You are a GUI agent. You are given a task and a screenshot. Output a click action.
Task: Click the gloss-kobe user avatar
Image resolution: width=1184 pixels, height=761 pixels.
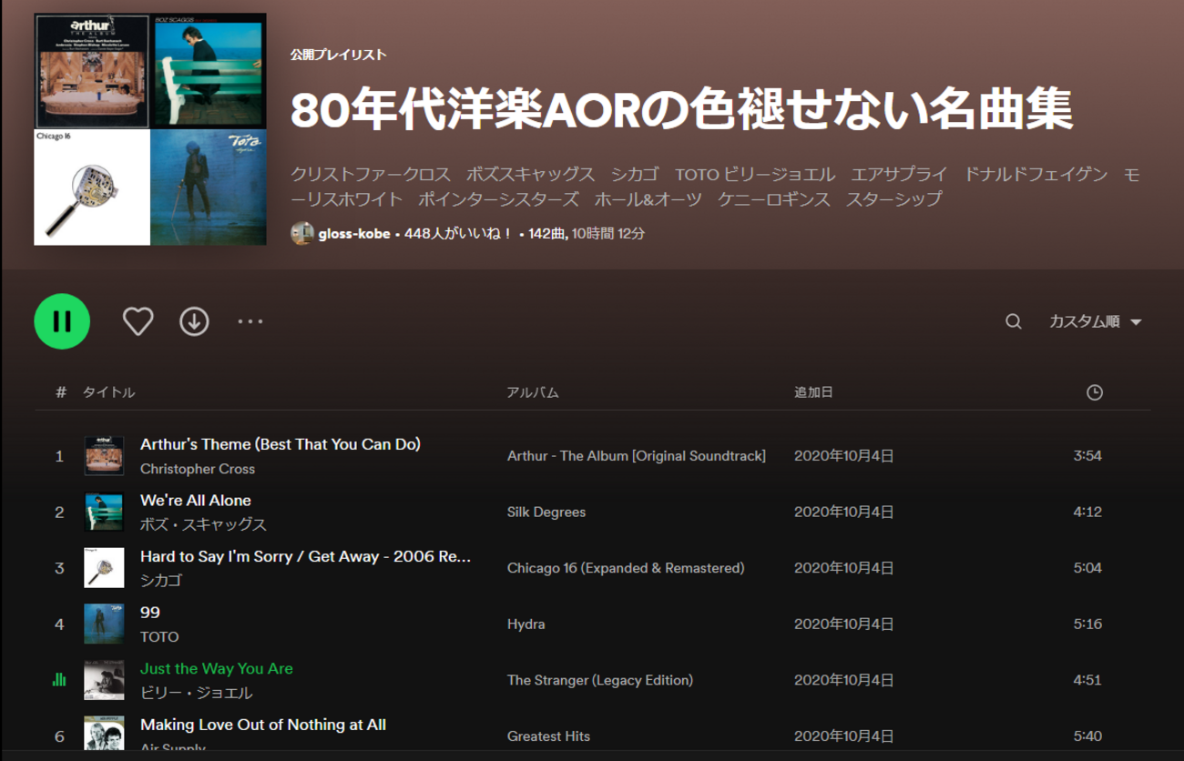[302, 233]
